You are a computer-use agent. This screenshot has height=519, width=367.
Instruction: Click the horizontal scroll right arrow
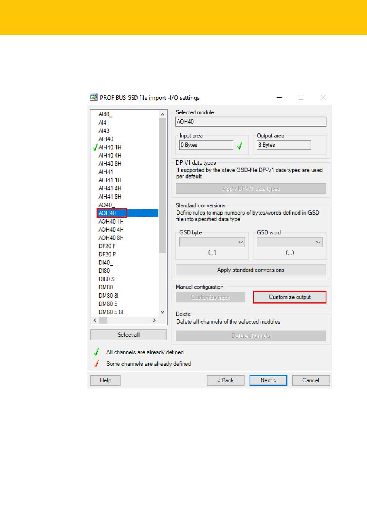(x=155, y=320)
